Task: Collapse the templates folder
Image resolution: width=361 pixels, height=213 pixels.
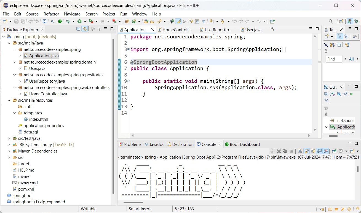Action: (15, 113)
